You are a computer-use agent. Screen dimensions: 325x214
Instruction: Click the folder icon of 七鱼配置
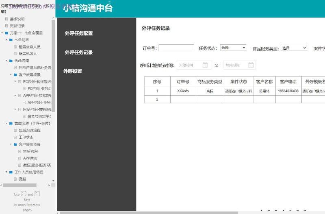[11, 40]
